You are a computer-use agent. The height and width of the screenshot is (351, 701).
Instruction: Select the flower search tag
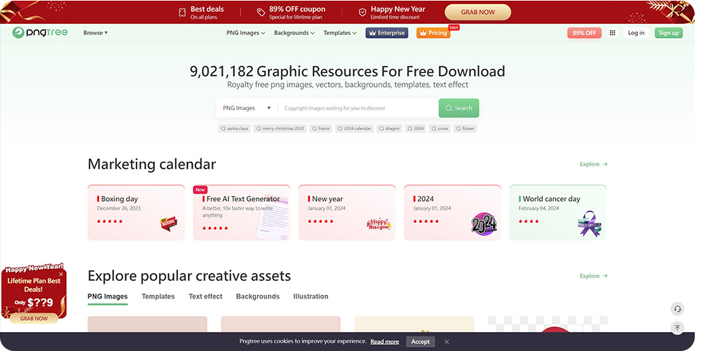pyautogui.click(x=465, y=129)
